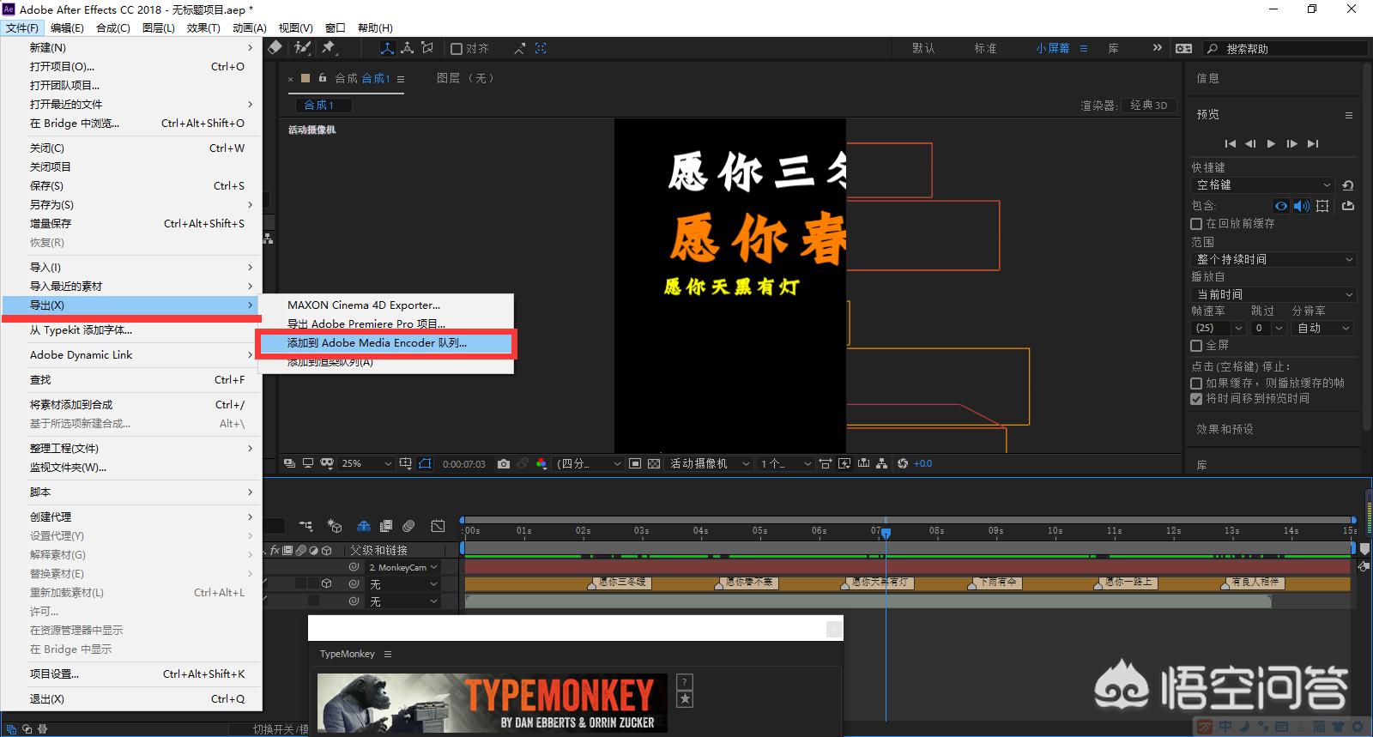The image size is (1373, 737).
Task: Play the preview
Action: [1271, 144]
